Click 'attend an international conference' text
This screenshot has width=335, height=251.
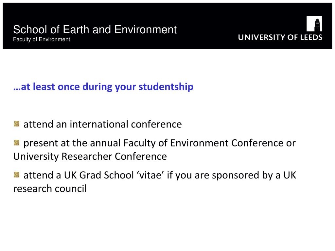[102, 124]
